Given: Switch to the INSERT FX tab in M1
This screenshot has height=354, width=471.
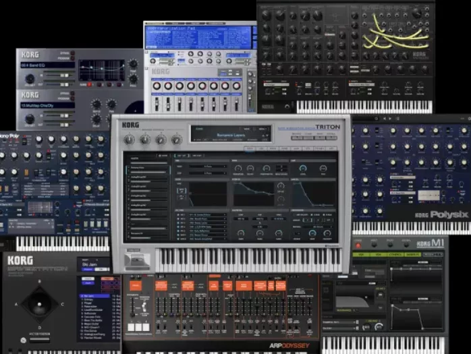Looking at the screenshot, I should tap(412, 254).
